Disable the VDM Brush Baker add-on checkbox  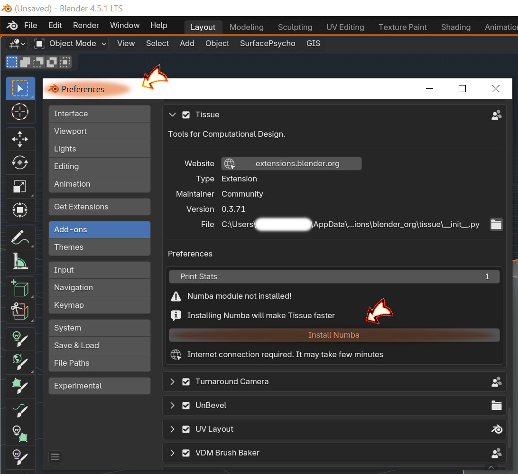pyautogui.click(x=186, y=453)
